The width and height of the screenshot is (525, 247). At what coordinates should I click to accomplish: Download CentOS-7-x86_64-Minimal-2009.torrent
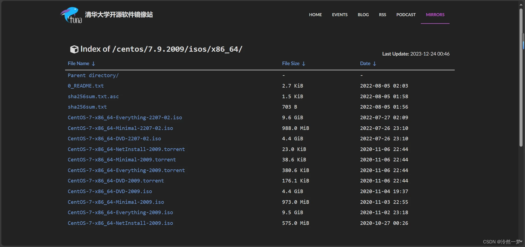pyautogui.click(x=122, y=160)
